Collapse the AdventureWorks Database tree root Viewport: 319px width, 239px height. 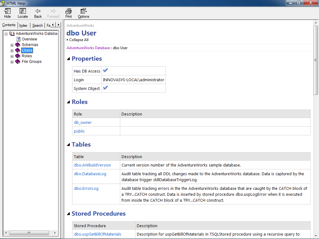pyautogui.click(x=6, y=34)
